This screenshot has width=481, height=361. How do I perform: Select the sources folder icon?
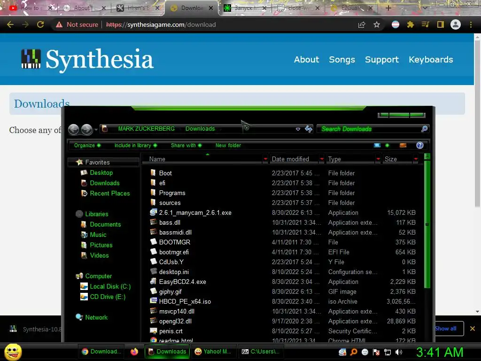(x=153, y=202)
